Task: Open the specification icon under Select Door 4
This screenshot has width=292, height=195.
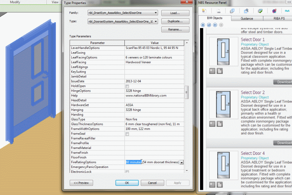Action: pyautogui.click(x=212, y=184)
